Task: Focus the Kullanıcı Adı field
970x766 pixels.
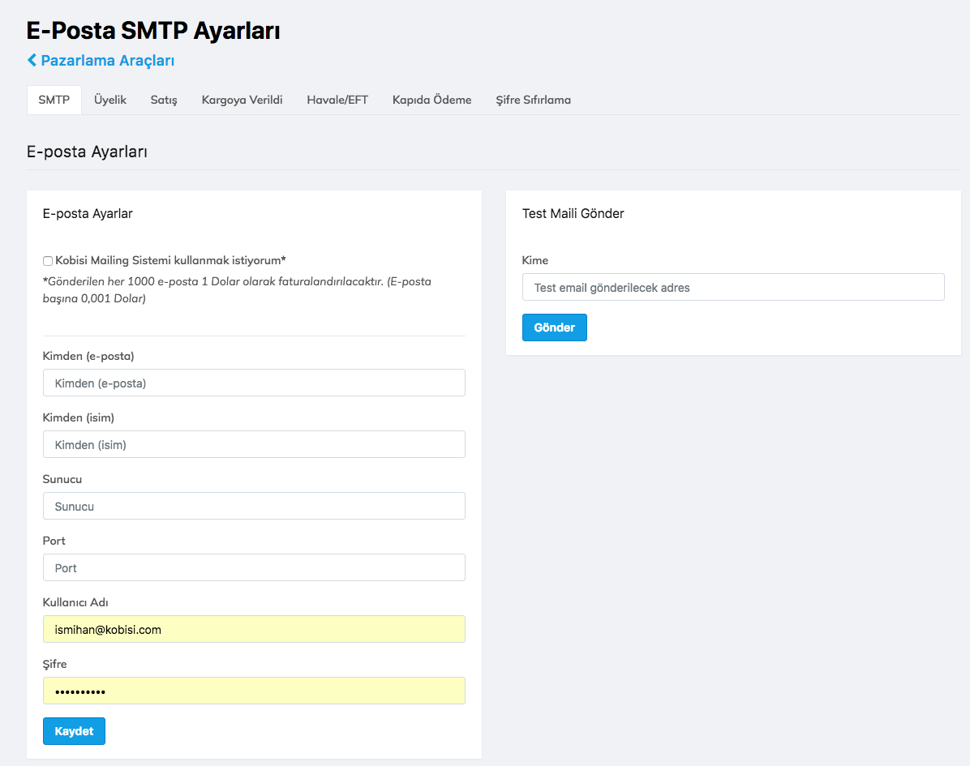Action: click(254, 629)
